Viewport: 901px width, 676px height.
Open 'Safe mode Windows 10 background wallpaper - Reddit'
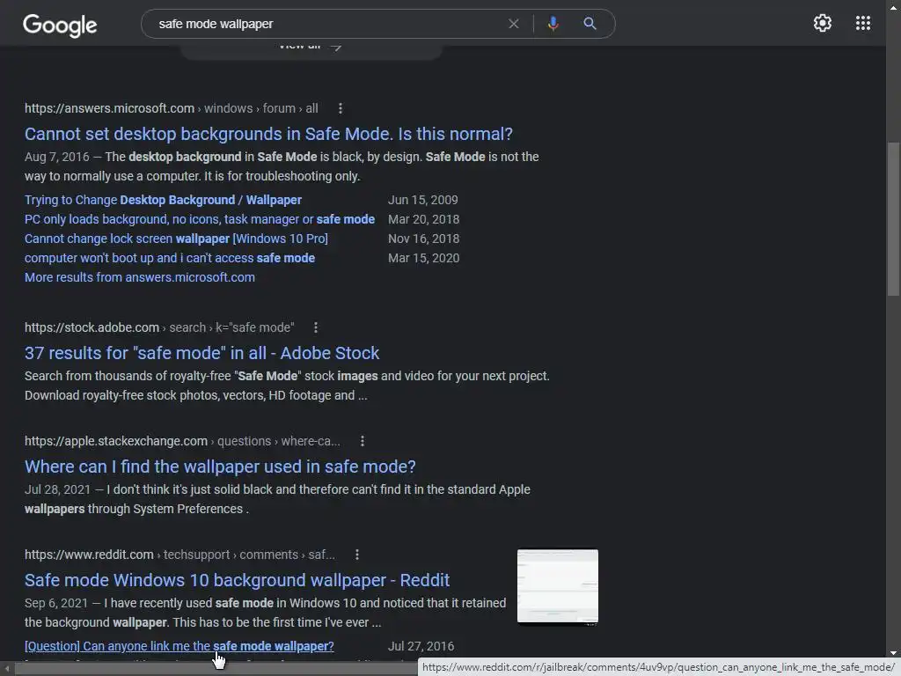point(237,580)
